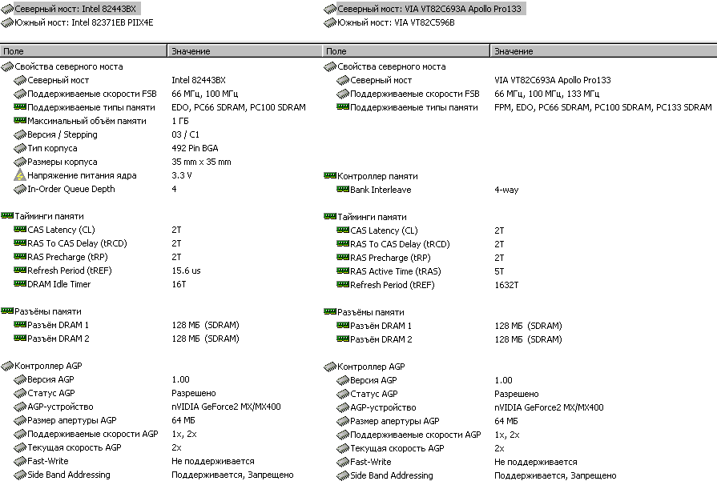The width and height of the screenshot is (717, 485).
Task: Click the memory module icon beside Поддерживаемые типы памяти
Action: click(20, 107)
